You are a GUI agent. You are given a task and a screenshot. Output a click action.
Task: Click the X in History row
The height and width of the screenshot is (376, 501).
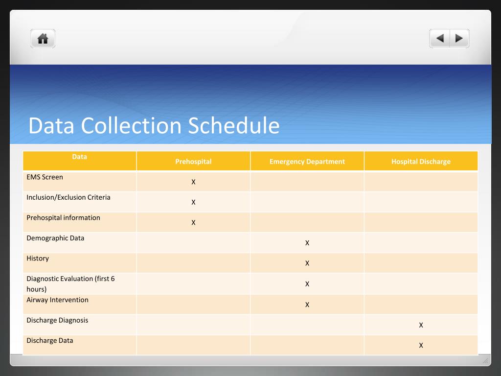307,263
